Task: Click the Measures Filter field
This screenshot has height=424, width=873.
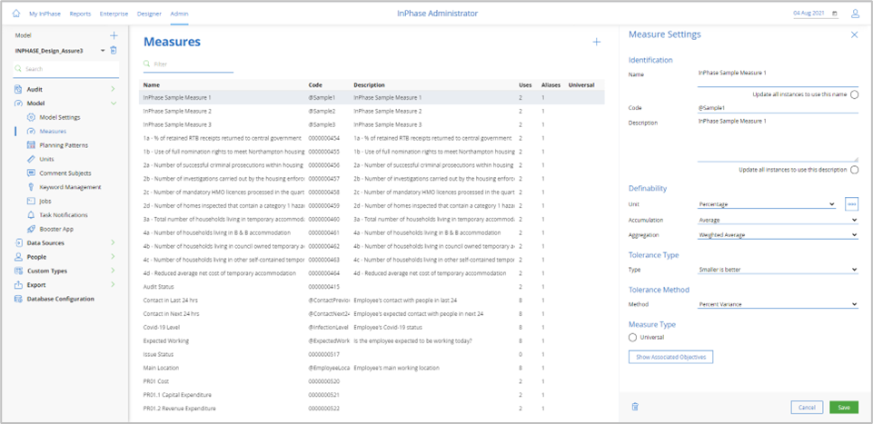Action: 188,64
